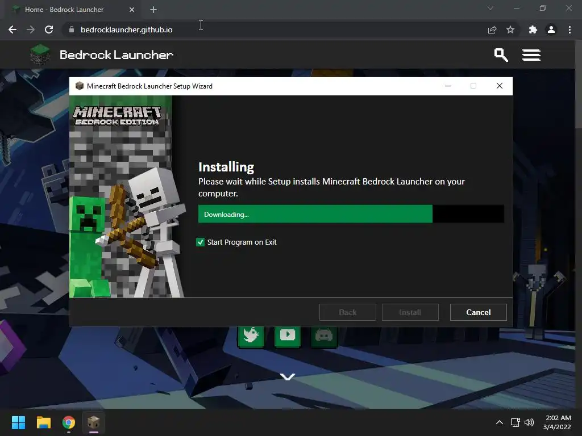582x436 pixels.
Task: Bookmark this tab with star icon
Action: (510, 30)
